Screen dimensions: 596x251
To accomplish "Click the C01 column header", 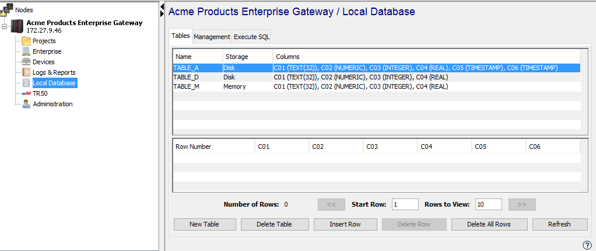I will [282, 147].
